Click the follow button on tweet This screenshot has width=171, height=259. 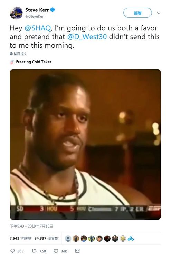point(137,13)
